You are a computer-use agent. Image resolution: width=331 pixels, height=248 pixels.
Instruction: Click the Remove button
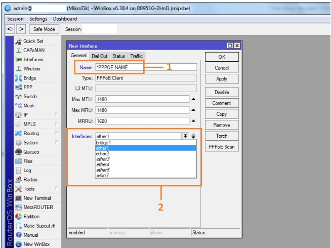point(222,125)
